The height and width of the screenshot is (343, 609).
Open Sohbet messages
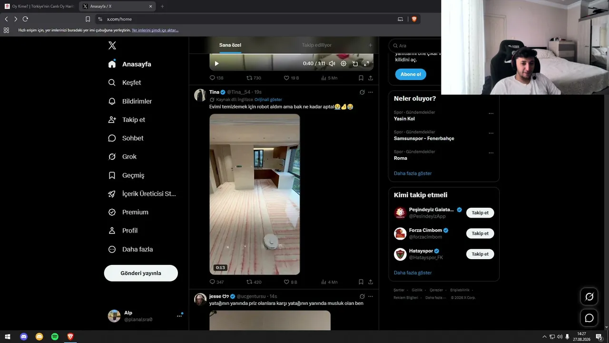pyautogui.click(x=126, y=138)
